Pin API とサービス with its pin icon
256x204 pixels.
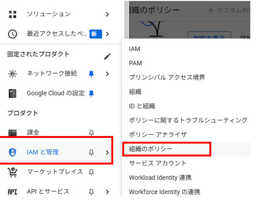[91, 192]
